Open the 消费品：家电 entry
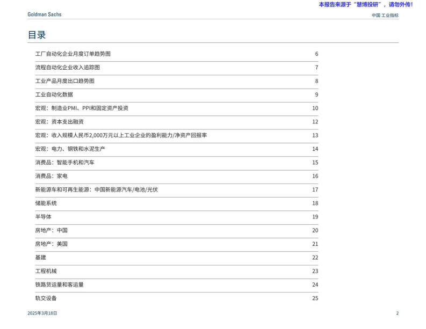Image resolution: width=426 pixels, height=329 pixels. (52, 176)
